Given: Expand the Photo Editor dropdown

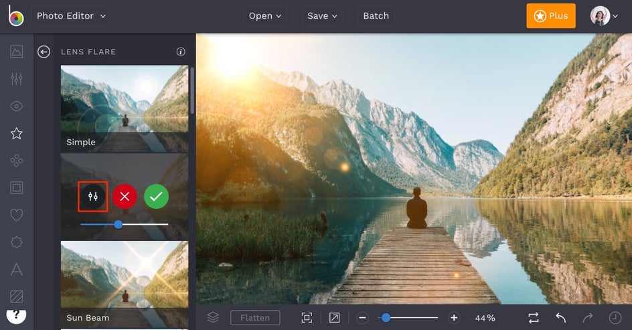Looking at the screenshot, I should click(x=72, y=16).
